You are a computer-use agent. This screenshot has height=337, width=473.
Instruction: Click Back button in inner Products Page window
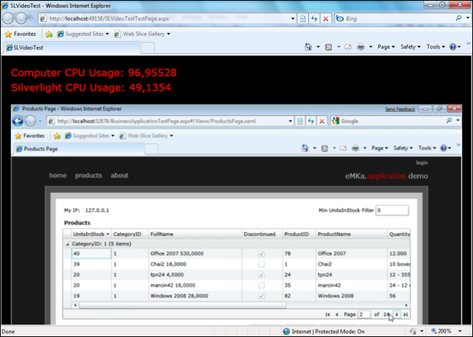tap(18, 122)
